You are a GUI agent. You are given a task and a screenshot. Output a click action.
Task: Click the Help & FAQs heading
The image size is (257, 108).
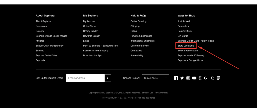(x=138, y=16)
